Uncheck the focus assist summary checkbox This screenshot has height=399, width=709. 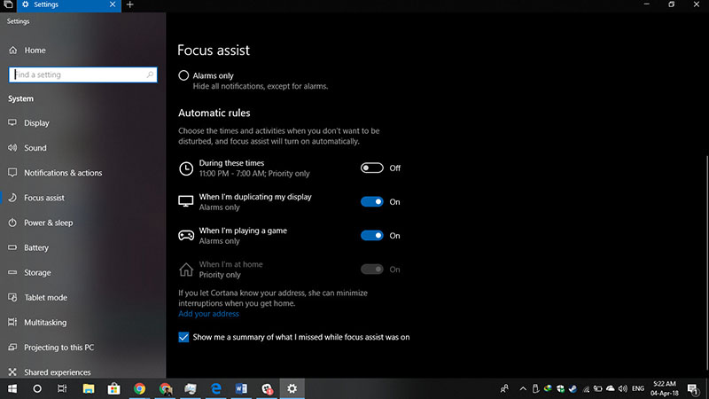(183, 337)
